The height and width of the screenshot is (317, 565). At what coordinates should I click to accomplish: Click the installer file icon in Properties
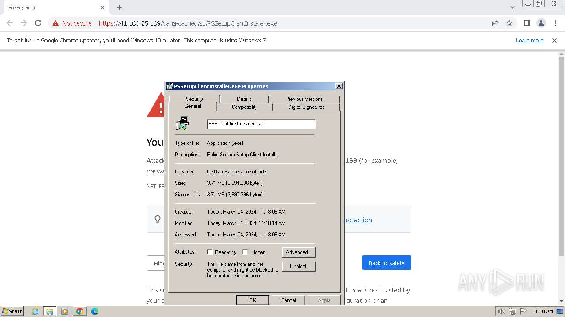coord(182,124)
